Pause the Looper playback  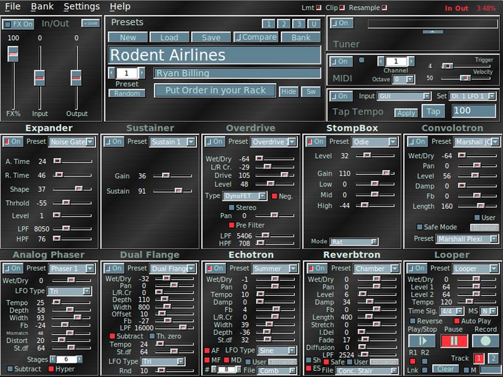tap(454, 341)
